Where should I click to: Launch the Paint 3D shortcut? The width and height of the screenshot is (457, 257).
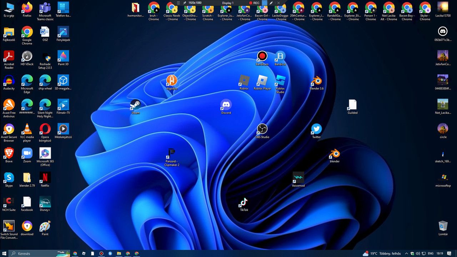tap(63, 58)
